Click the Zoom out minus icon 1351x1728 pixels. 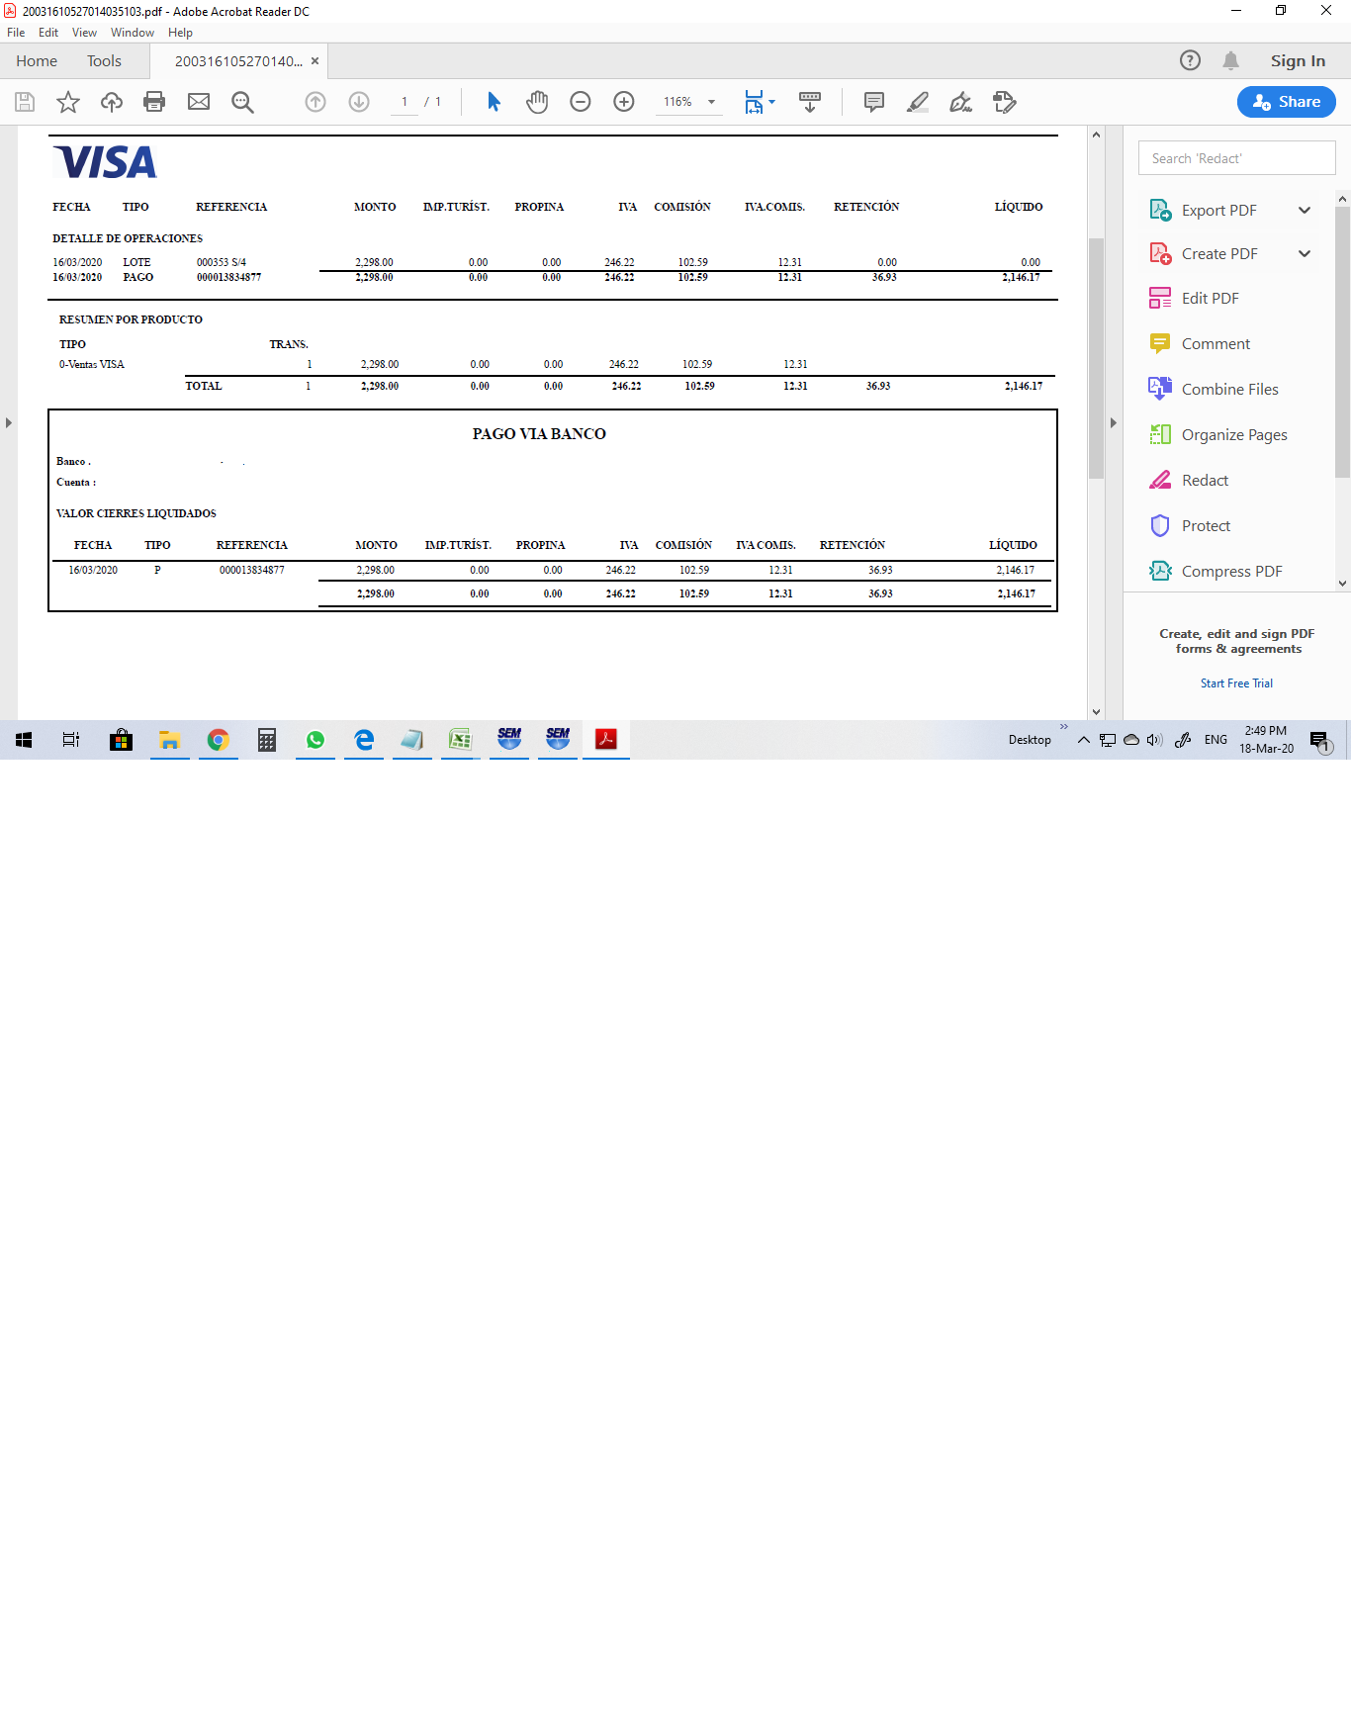pos(581,102)
